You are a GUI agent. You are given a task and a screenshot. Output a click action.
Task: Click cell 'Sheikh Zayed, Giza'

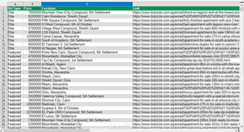(x=87, y=80)
